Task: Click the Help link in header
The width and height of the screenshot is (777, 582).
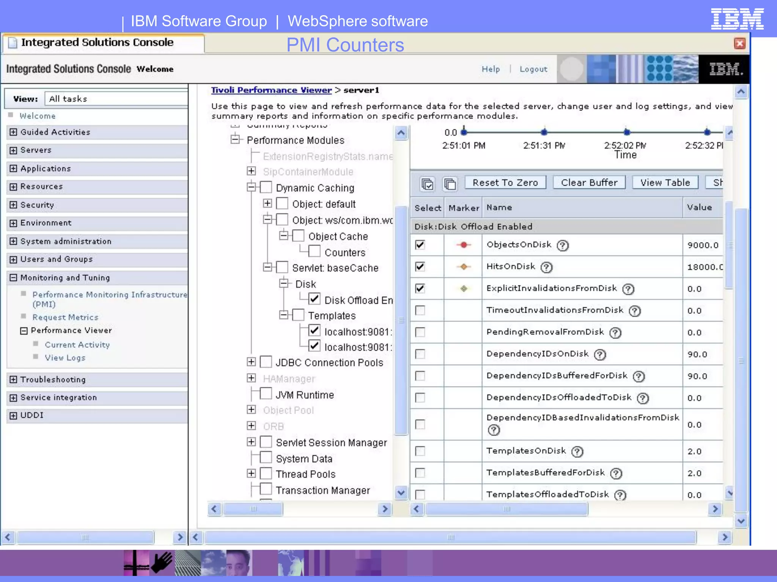Action: coord(491,69)
